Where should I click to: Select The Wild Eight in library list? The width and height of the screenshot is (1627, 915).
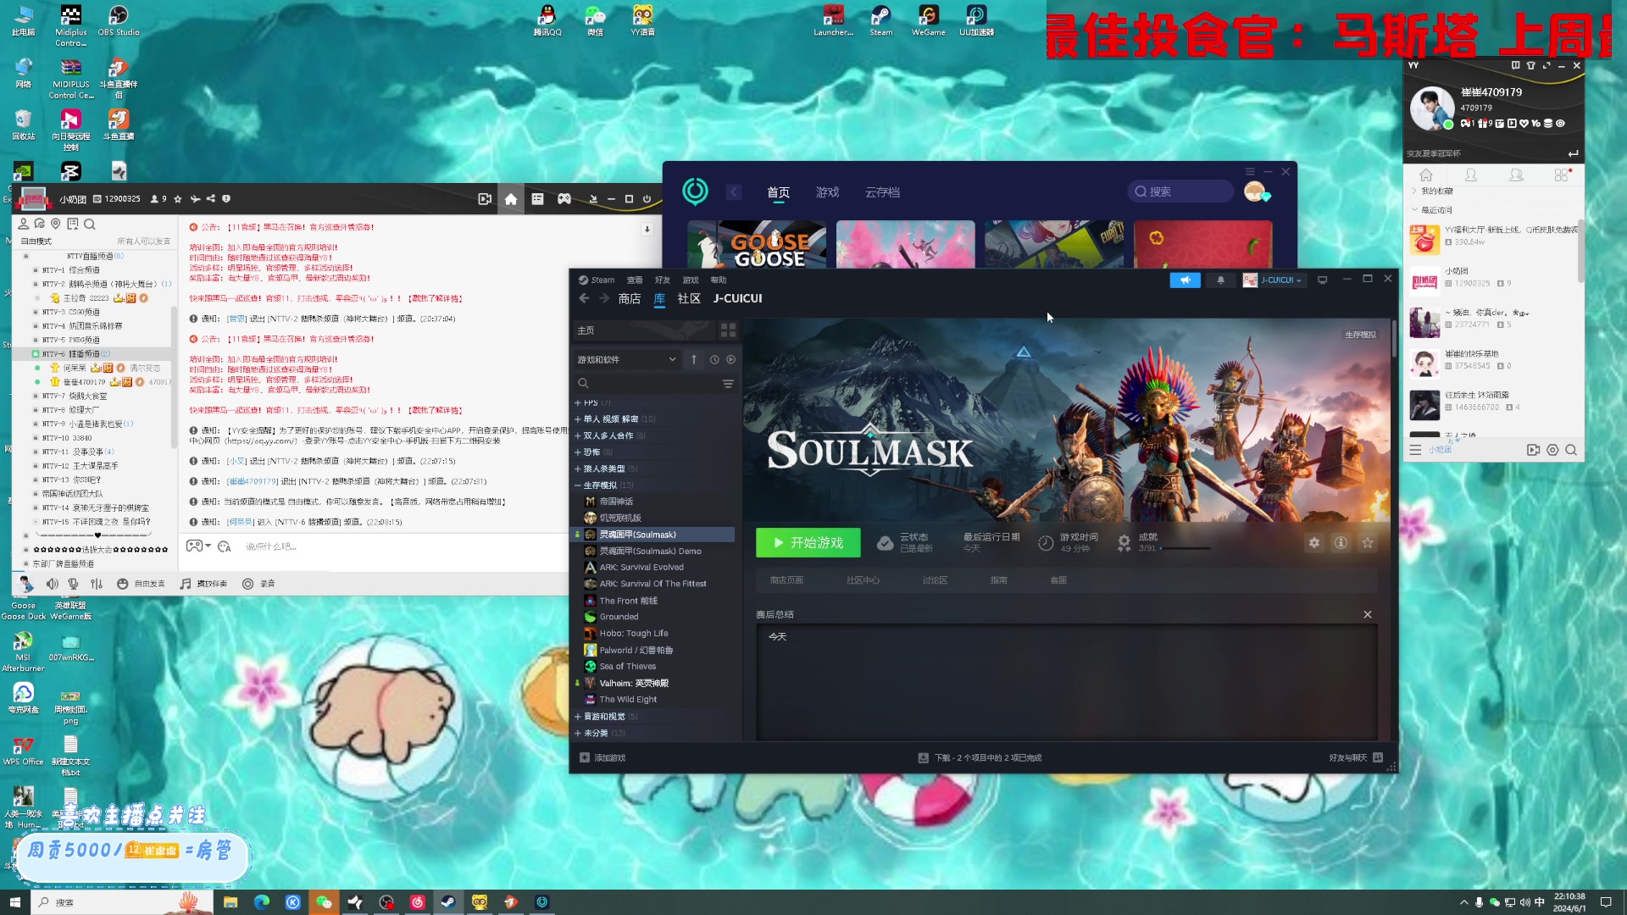pos(628,700)
